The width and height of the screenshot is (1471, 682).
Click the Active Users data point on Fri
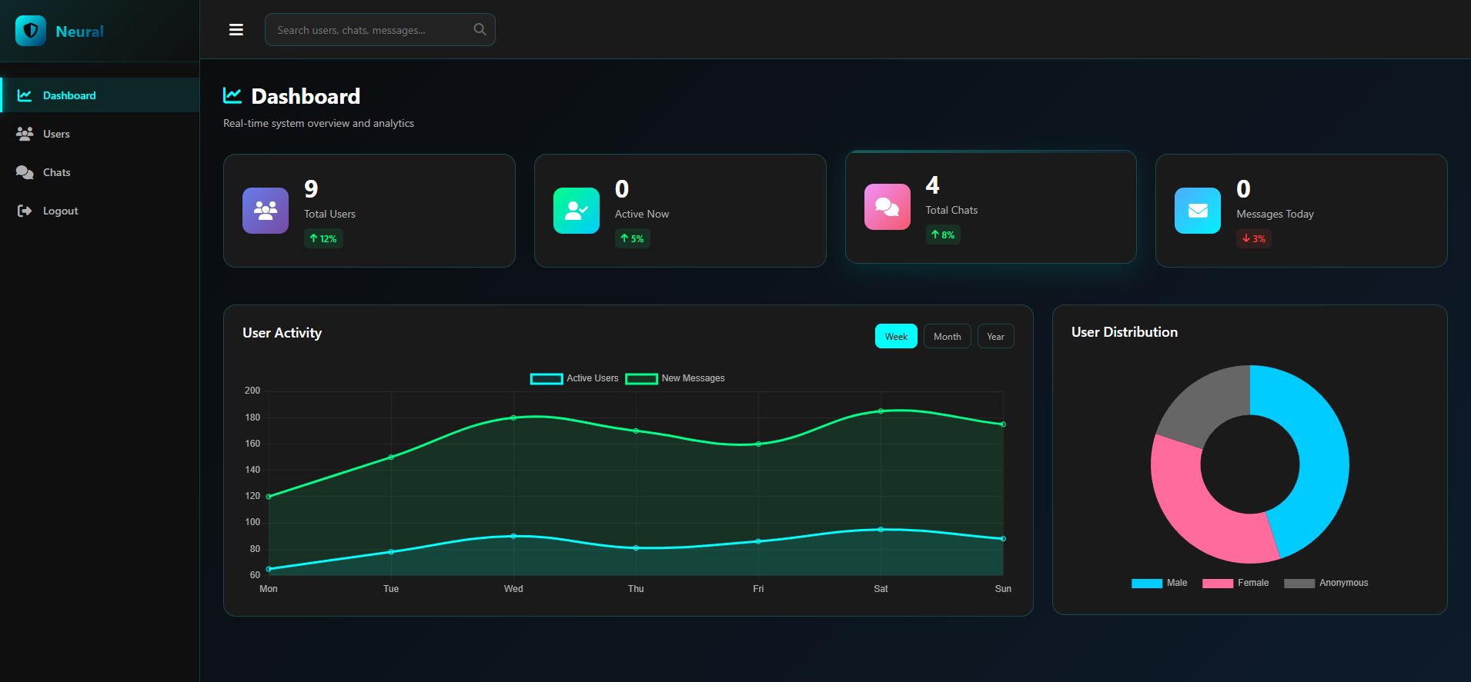758,541
